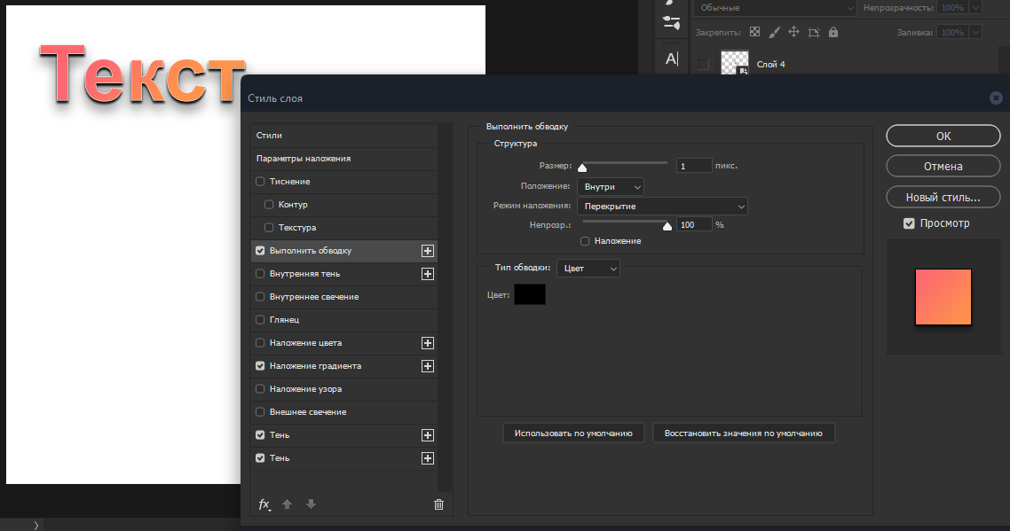Toggle the Просмотр preview checkbox
This screenshot has height=531, width=1010.
(x=909, y=223)
